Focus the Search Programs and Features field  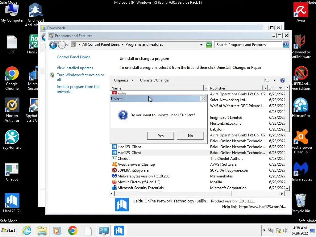tap(248, 44)
